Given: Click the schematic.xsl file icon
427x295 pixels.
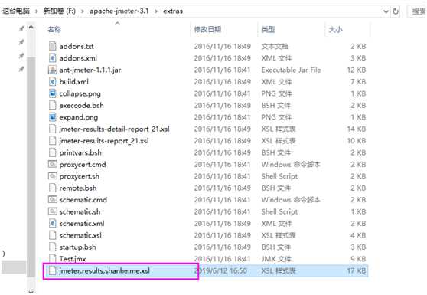Looking at the screenshot, I should click(x=52, y=235).
